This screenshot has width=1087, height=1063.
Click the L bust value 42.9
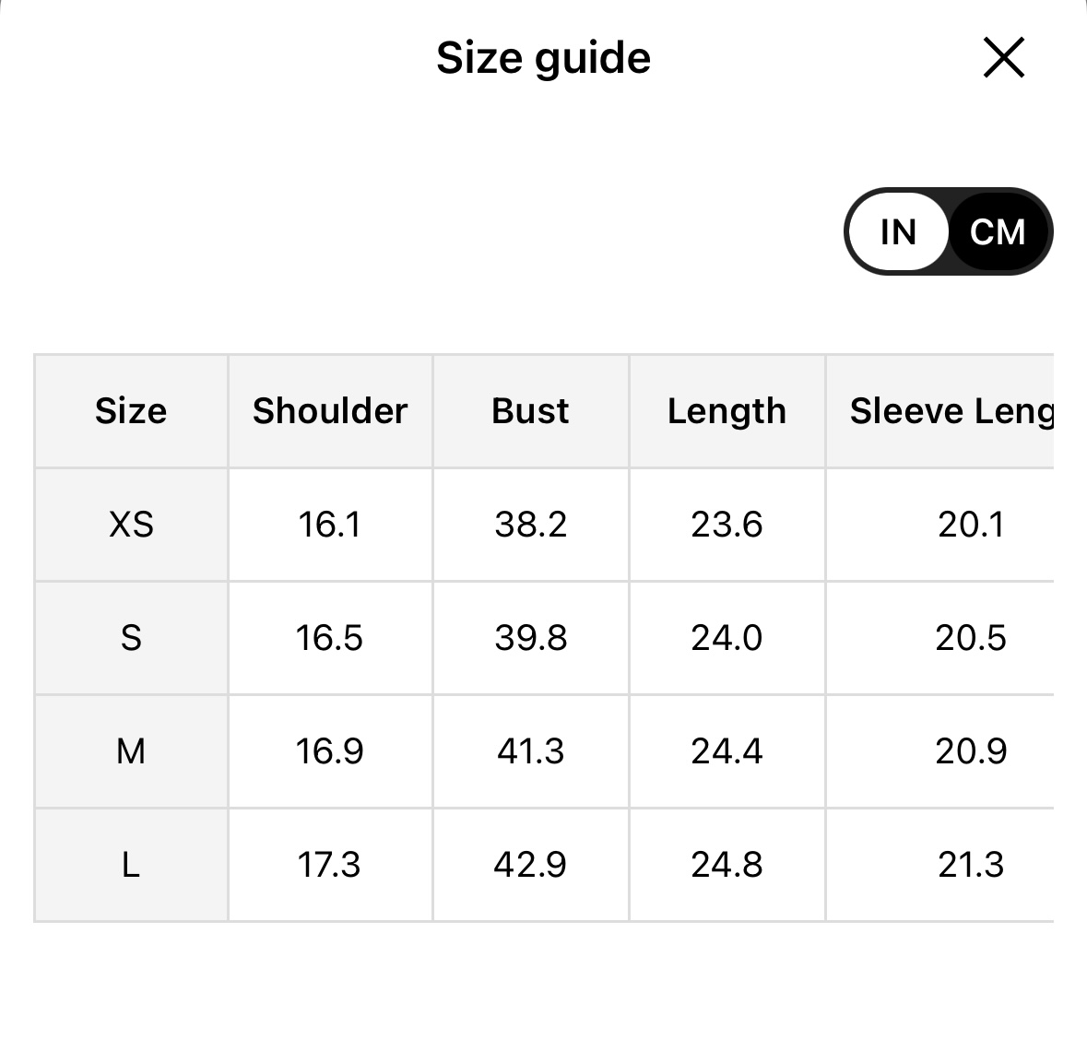tap(530, 865)
